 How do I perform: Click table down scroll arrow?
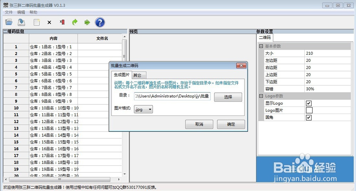tap(124, 174)
